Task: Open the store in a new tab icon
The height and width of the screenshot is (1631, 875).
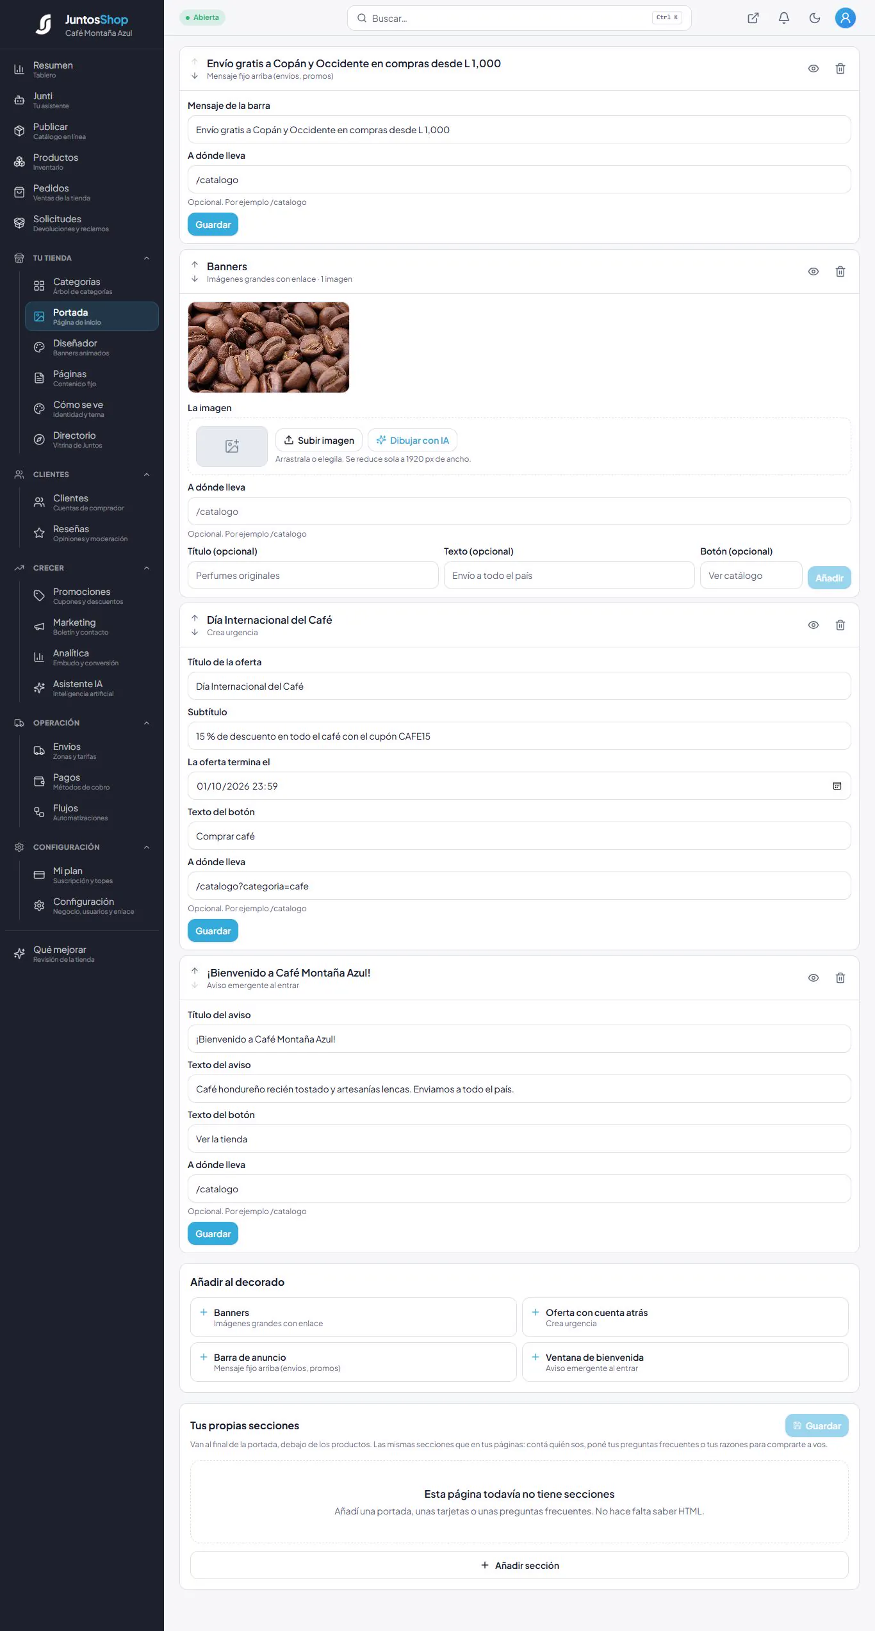Action: pos(753,18)
